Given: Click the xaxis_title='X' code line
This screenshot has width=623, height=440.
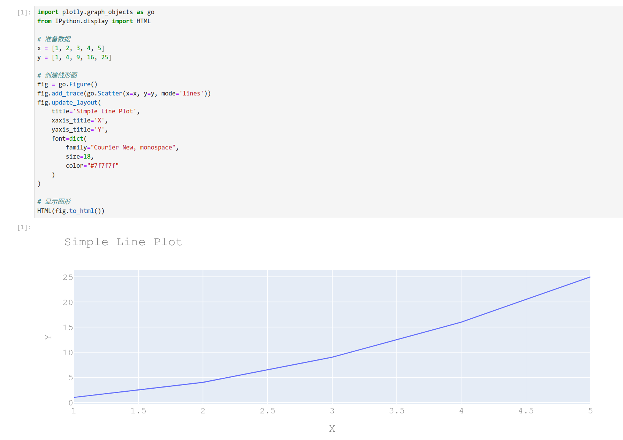Looking at the screenshot, I should point(80,121).
